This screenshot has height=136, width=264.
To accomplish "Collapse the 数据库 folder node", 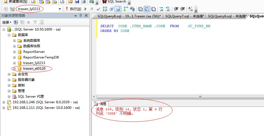I will click(9, 35).
